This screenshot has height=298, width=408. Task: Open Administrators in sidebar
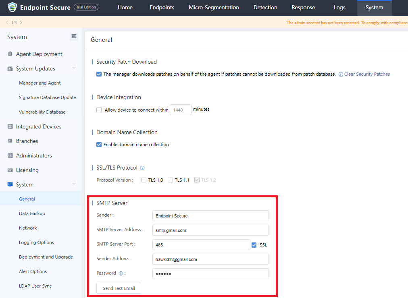tap(34, 155)
